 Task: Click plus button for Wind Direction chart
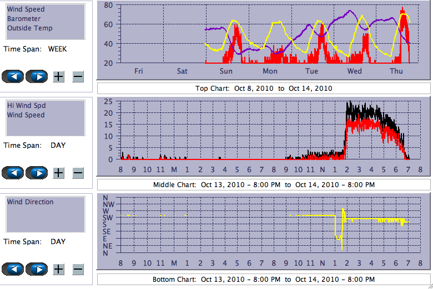point(58,269)
